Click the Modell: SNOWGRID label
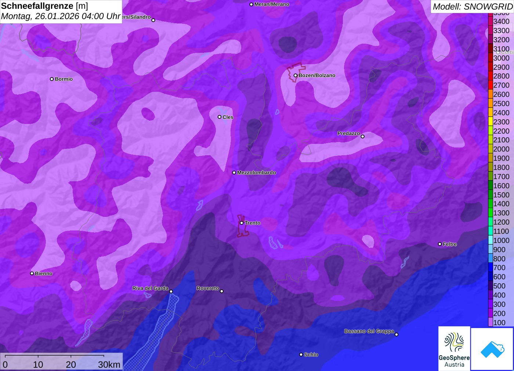This screenshot has width=514, height=371. 473,7
